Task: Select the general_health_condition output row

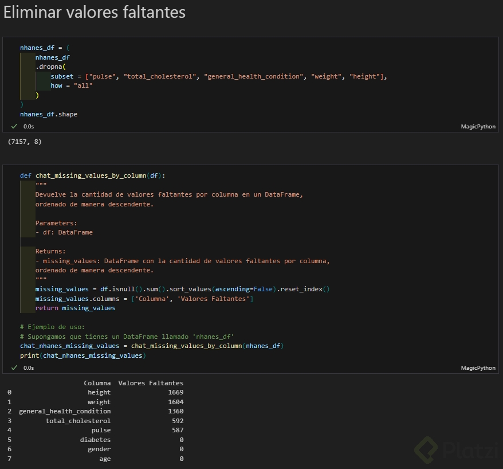Action: pos(65,411)
